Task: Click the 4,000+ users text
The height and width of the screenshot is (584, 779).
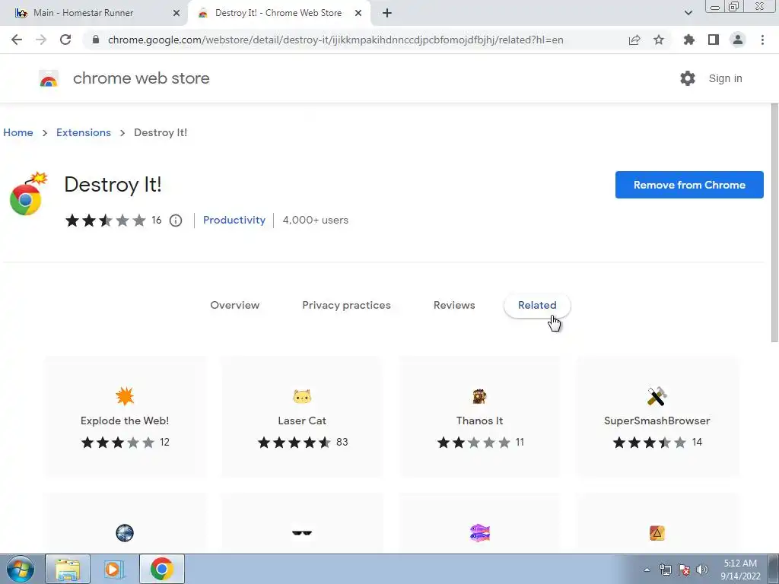Action: (x=316, y=220)
